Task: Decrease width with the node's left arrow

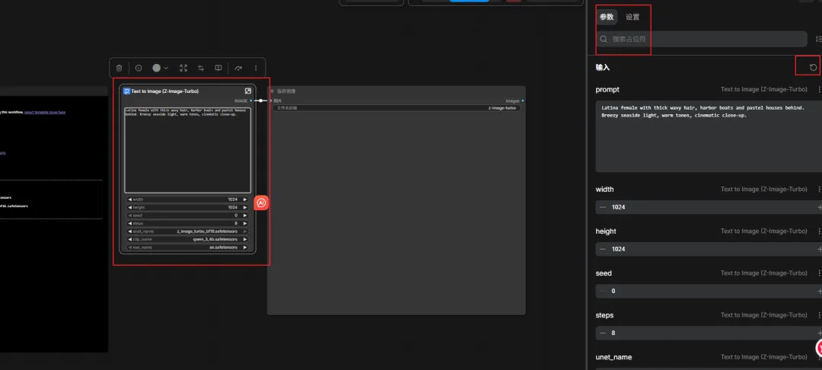Action: click(129, 199)
